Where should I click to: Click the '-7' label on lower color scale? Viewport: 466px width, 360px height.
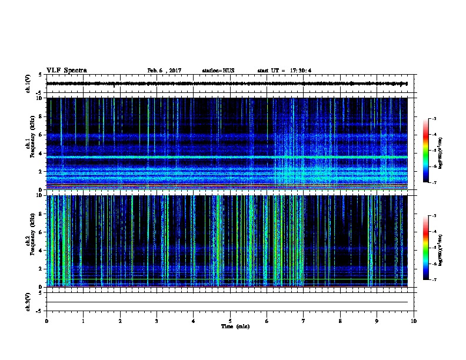pos(434,280)
